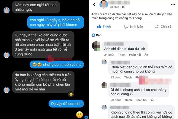Viewport: 178px width, 119px height.
Task: Tap the avatar beside 'Năm nay con nghỉ tết' message
Action: point(7,10)
